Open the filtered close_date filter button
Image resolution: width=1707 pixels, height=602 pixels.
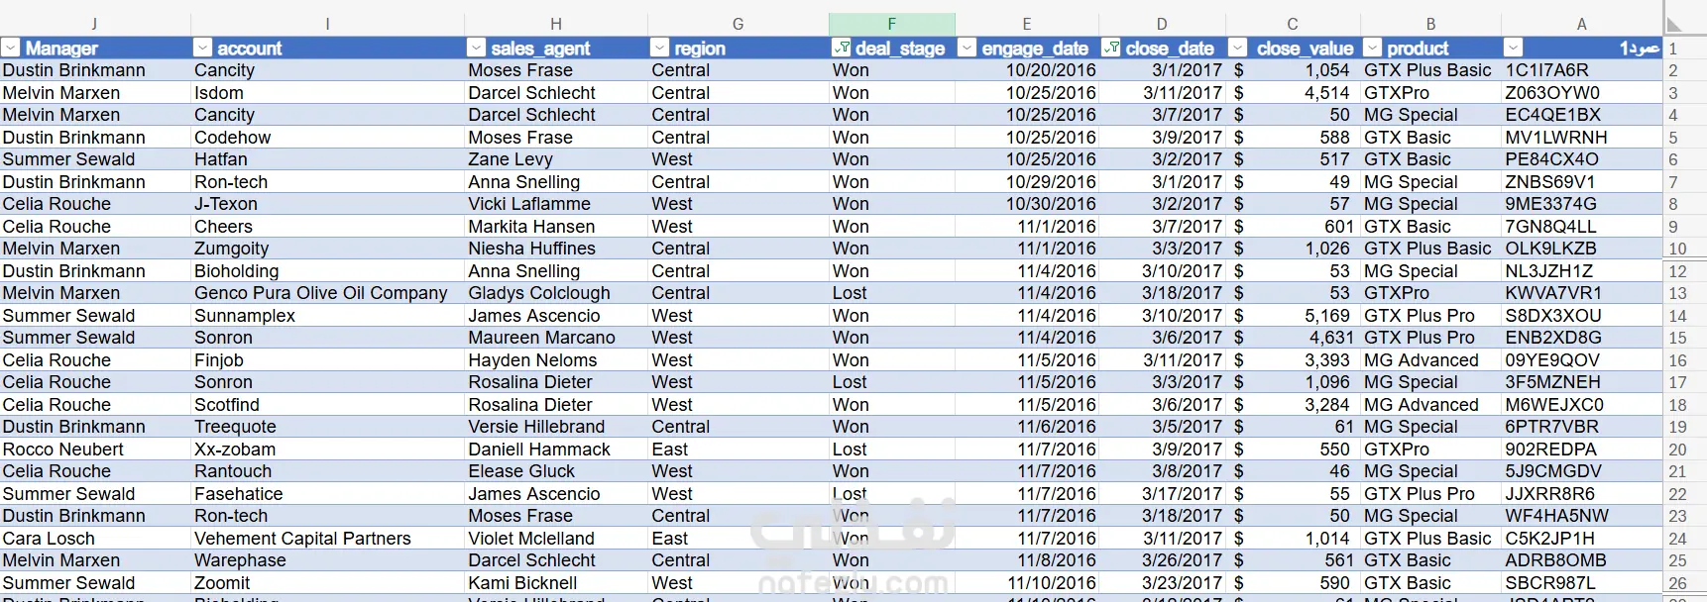pos(1111,48)
